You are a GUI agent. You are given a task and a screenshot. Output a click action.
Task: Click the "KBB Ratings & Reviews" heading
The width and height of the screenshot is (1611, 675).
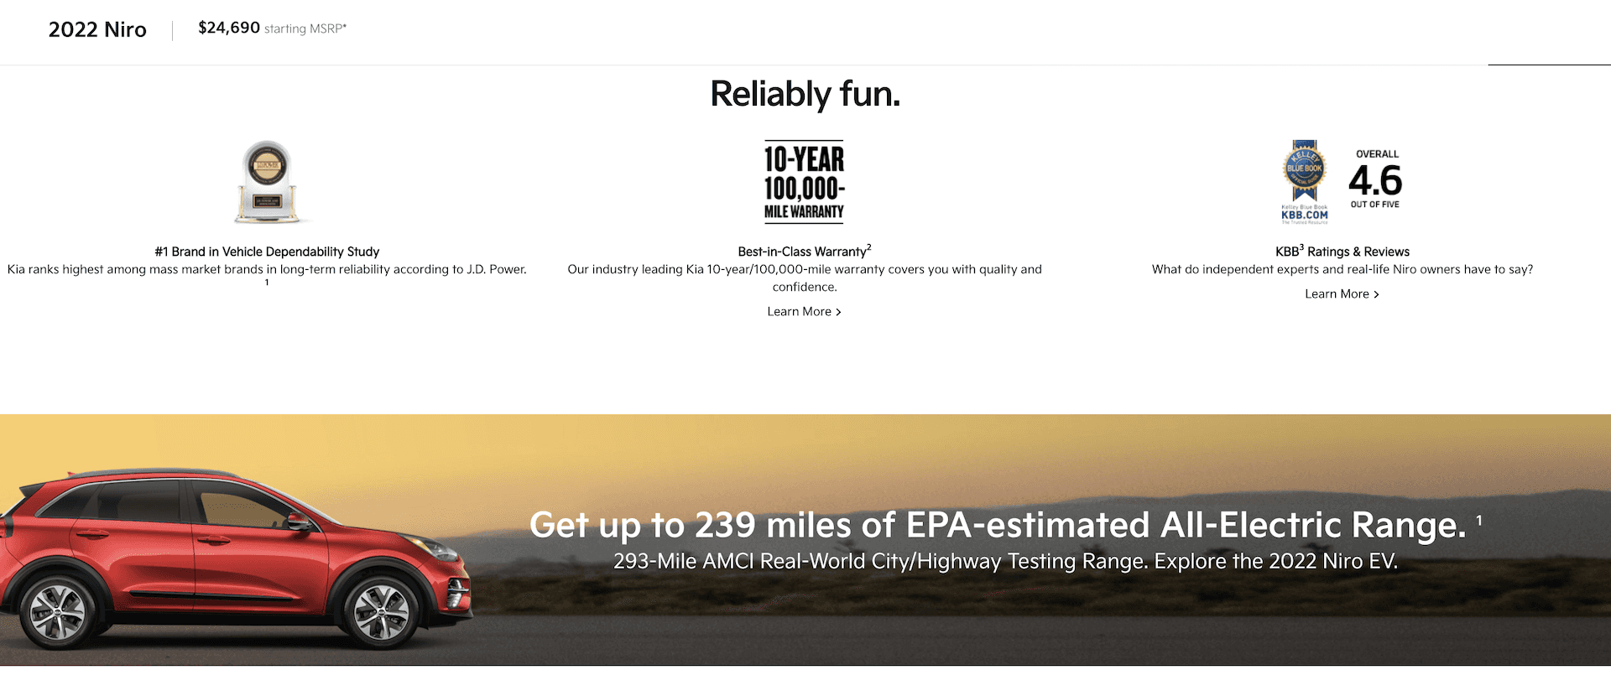(x=1342, y=252)
